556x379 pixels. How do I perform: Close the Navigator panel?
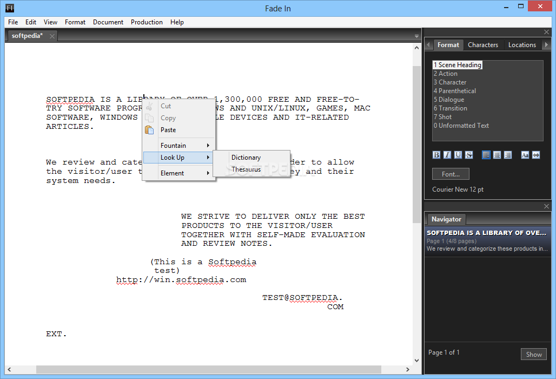[546, 206]
